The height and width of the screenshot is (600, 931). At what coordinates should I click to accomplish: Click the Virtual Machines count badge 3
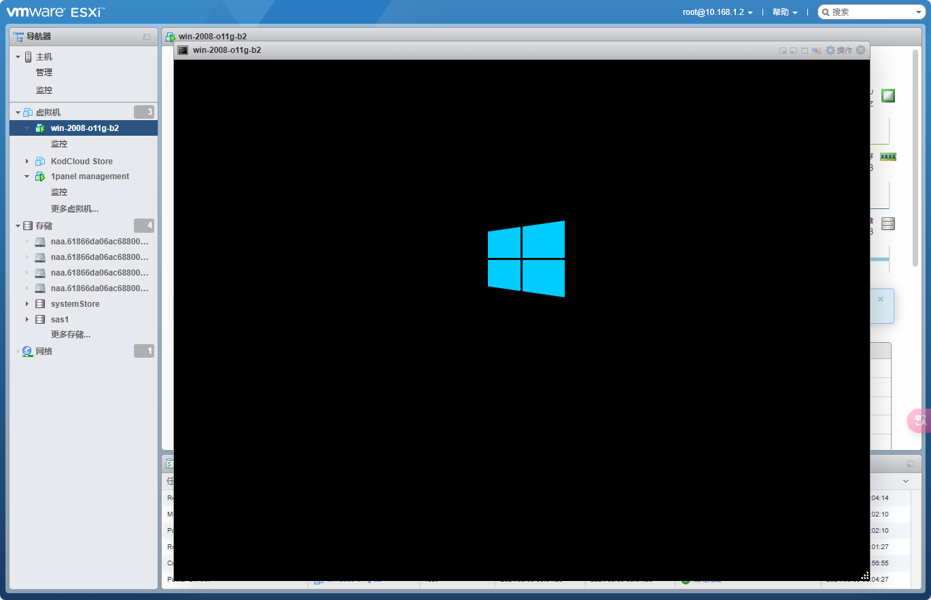[144, 112]
